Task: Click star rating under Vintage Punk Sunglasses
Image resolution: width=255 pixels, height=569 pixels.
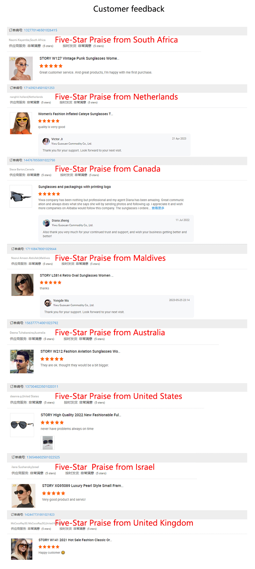Action: point(51,66)
